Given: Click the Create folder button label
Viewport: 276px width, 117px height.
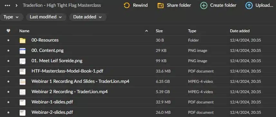Looking at the screenshot, I should click(x=223, y=5).
